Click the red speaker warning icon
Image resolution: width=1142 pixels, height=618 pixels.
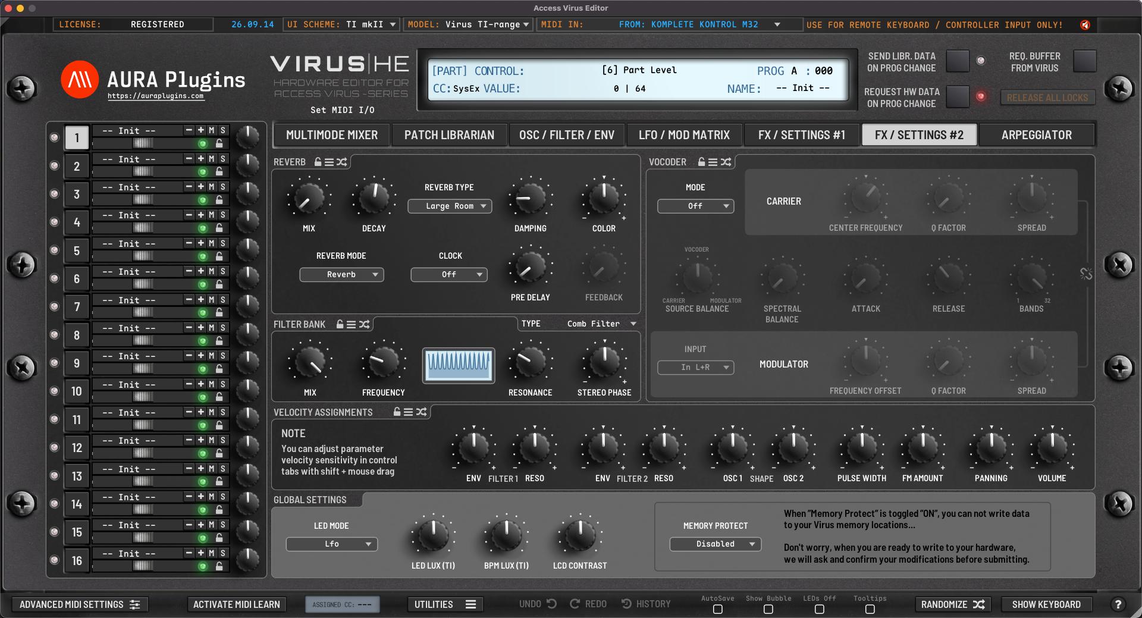[x=1085, y=25]
